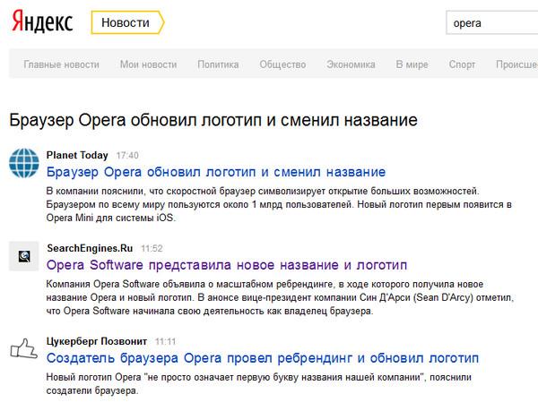This screenshot has height=411, width=538.
Task: Select the В мире category
Action: point(412,64)
